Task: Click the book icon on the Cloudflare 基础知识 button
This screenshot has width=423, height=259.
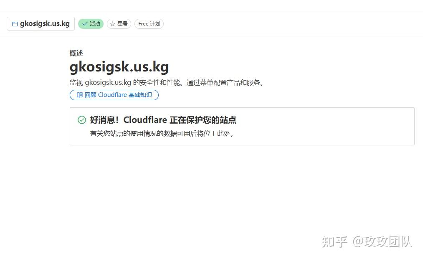Action: pos(79,95)
